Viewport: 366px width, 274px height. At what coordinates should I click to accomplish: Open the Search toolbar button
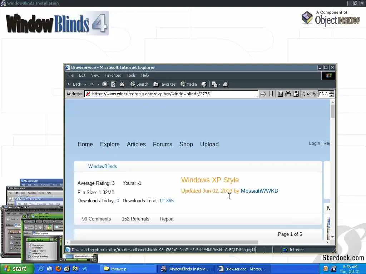tap(139, 84)
